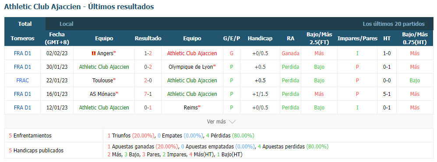Open Los últimos 20 partidos selector
Screen dimensions: 437x162
[x=394, y=24]
